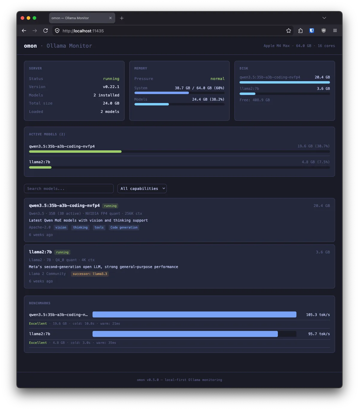This screenshot has width=359, height=410.
Task: Click the 'Free: 408.9 GB' disk text
Action: pos(255,100)
